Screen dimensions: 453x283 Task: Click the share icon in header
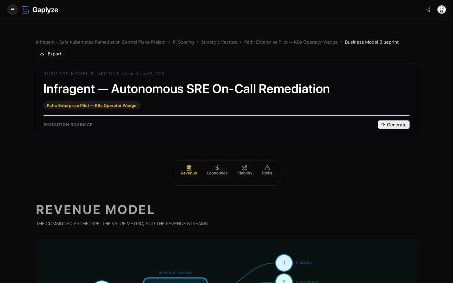(x=428, y=10)
